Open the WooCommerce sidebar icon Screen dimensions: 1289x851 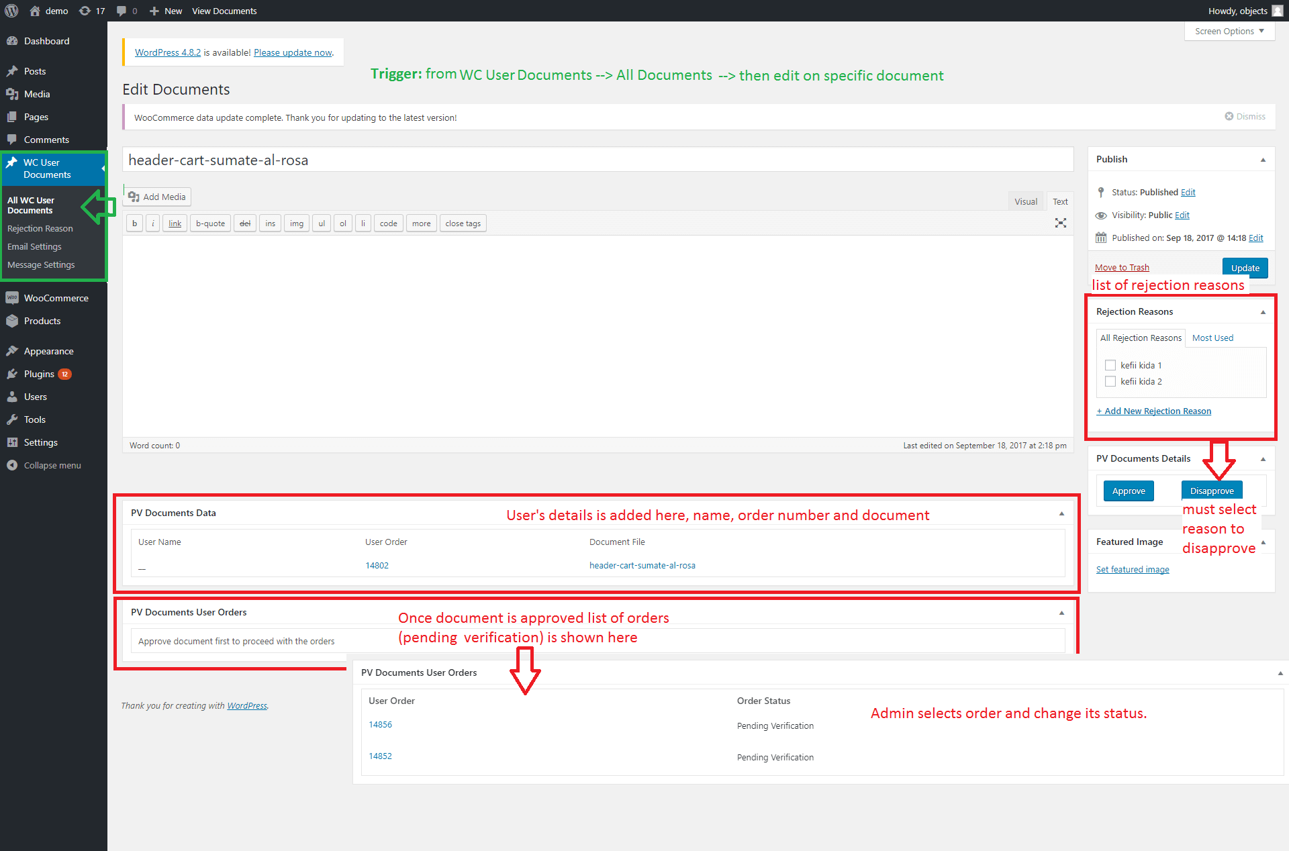pyautogui.click(x=12, y=298)
